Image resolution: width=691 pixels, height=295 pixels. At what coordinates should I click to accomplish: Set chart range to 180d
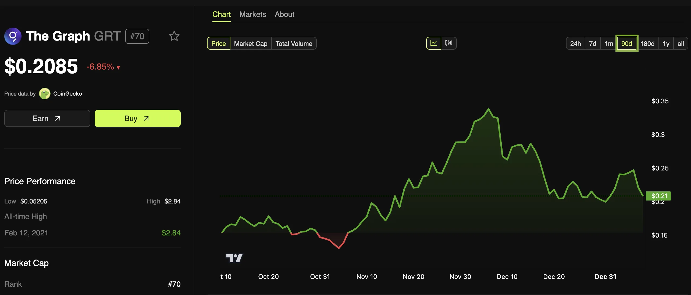647,43
